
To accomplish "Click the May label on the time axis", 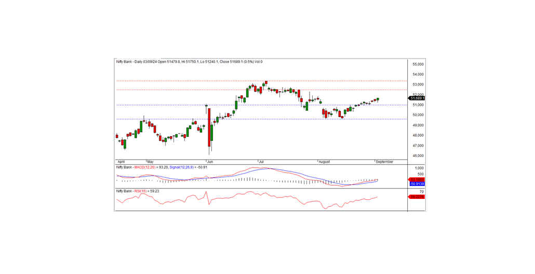I will pos(151,162).
